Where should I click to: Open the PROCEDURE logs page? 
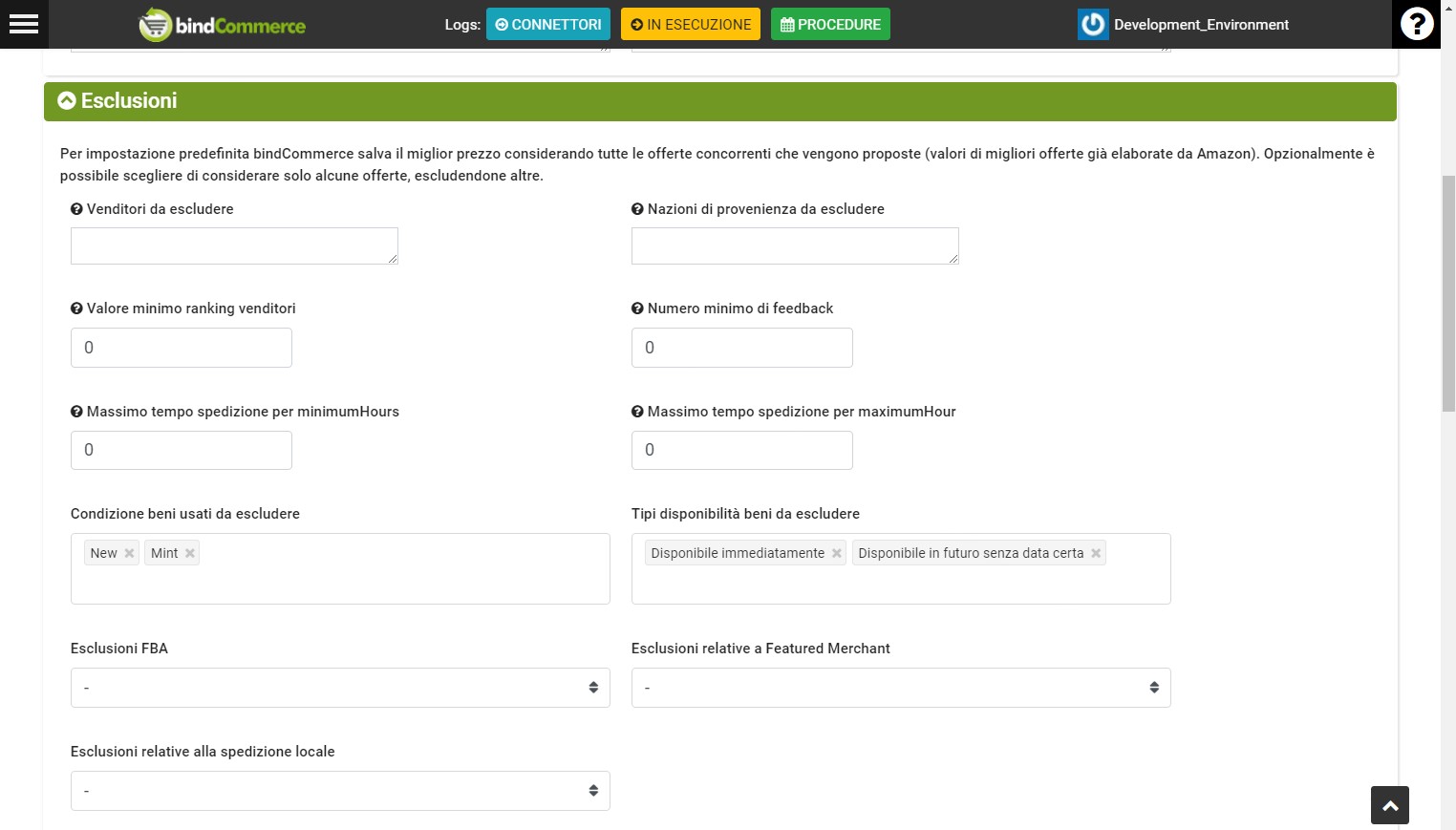[829, 24]
